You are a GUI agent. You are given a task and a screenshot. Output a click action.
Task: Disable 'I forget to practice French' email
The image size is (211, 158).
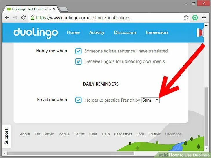click(79, 100)
